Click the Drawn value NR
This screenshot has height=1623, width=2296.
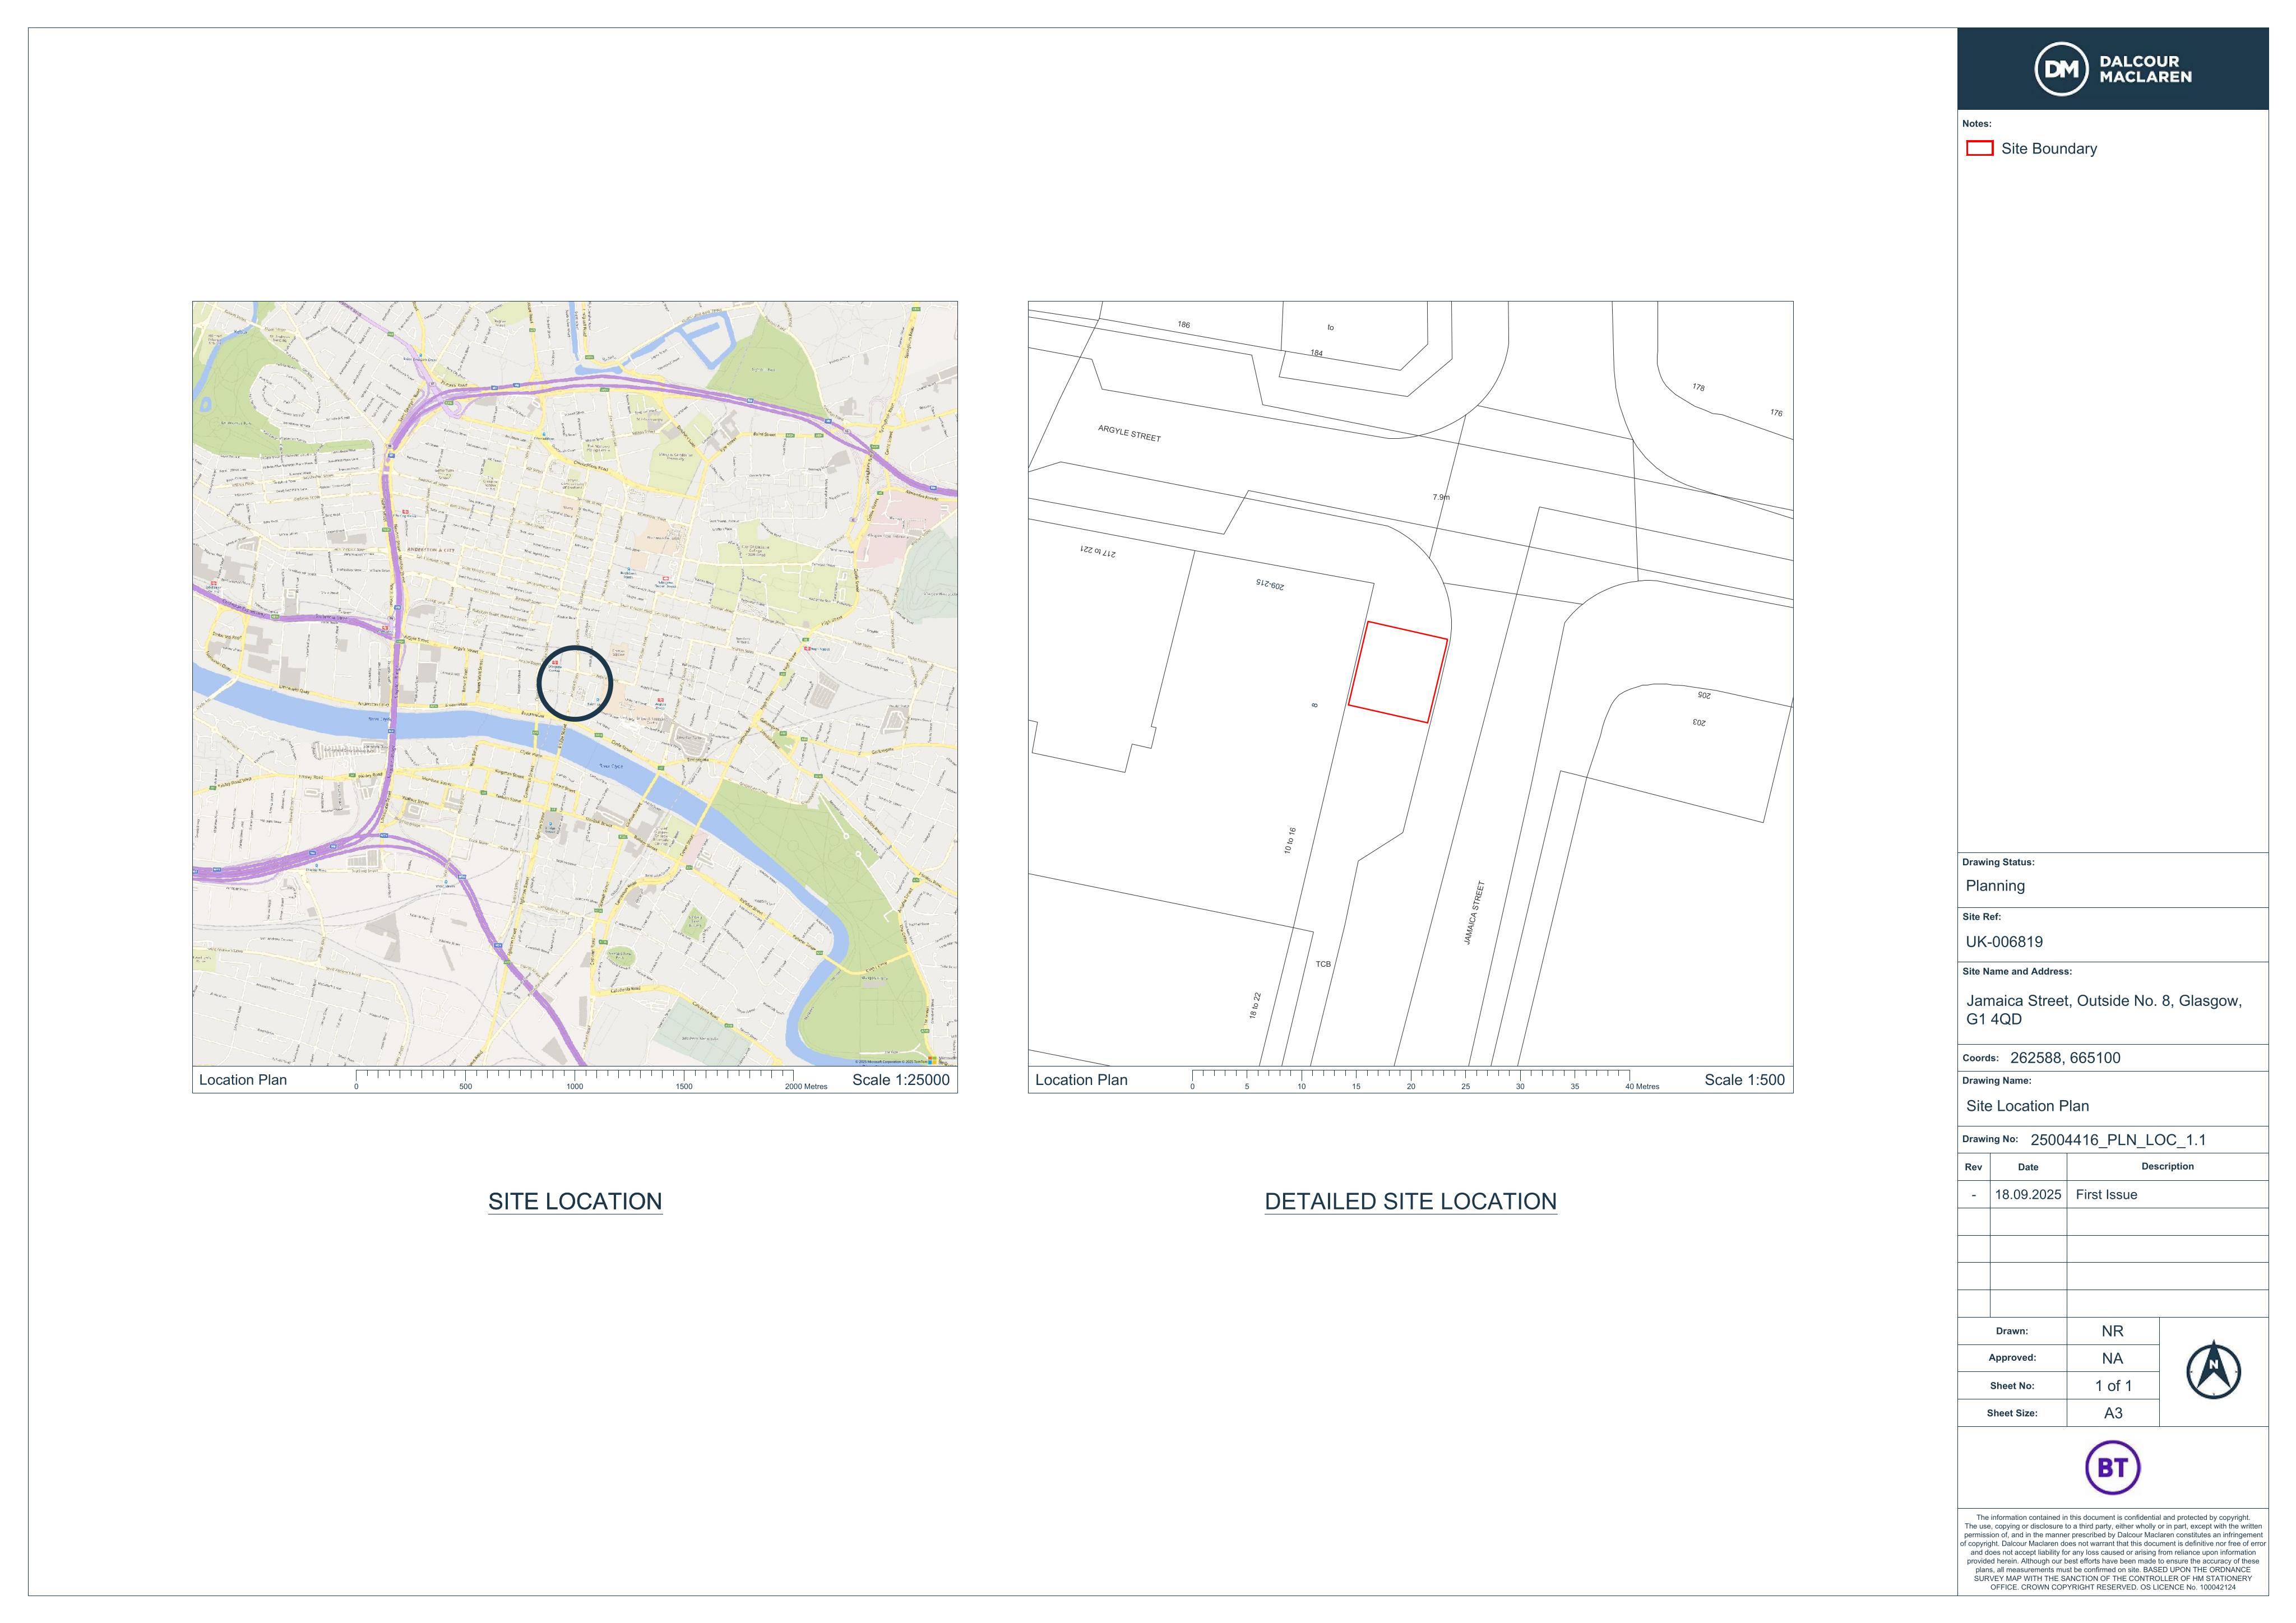click(x=2112, y=1331)
